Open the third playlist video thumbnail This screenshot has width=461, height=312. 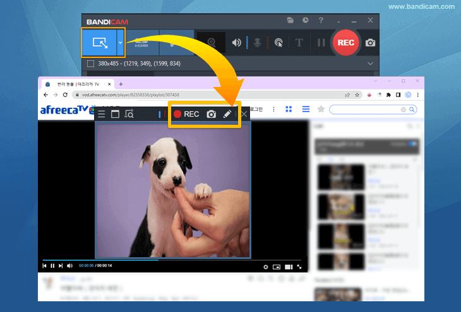341,236
